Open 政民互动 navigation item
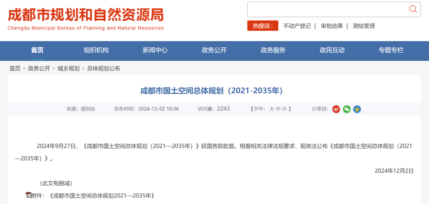Screen dimensions: 429x204 332,51
